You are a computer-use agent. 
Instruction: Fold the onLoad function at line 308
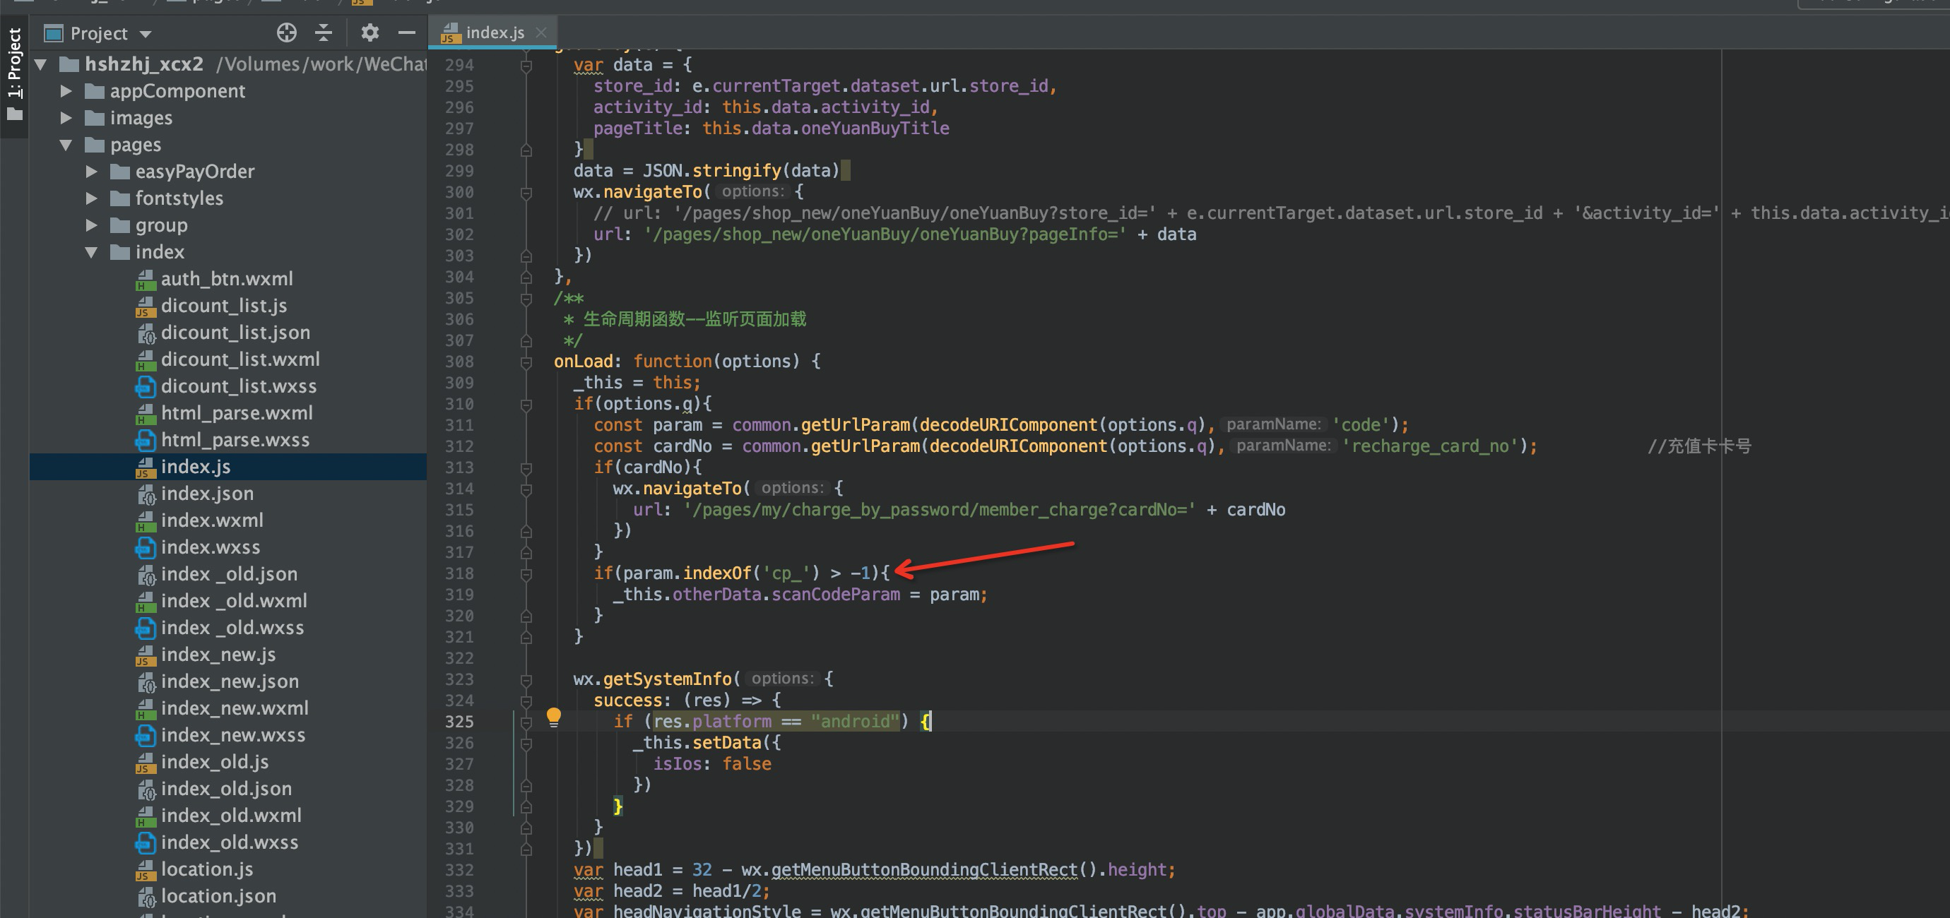(x=526, y=362)
